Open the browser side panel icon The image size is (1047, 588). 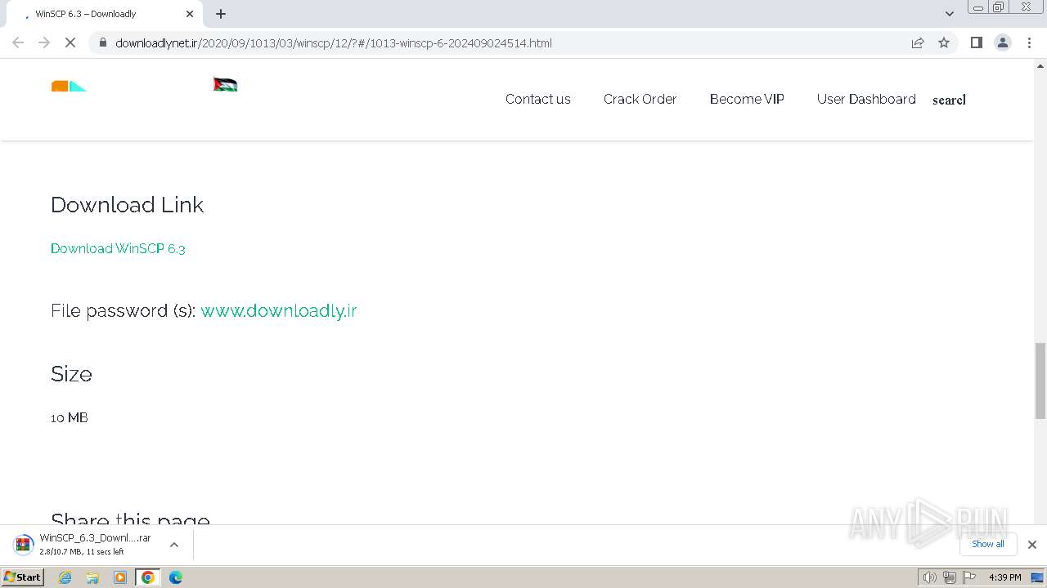pyautogui.click(x=976, y=42)
